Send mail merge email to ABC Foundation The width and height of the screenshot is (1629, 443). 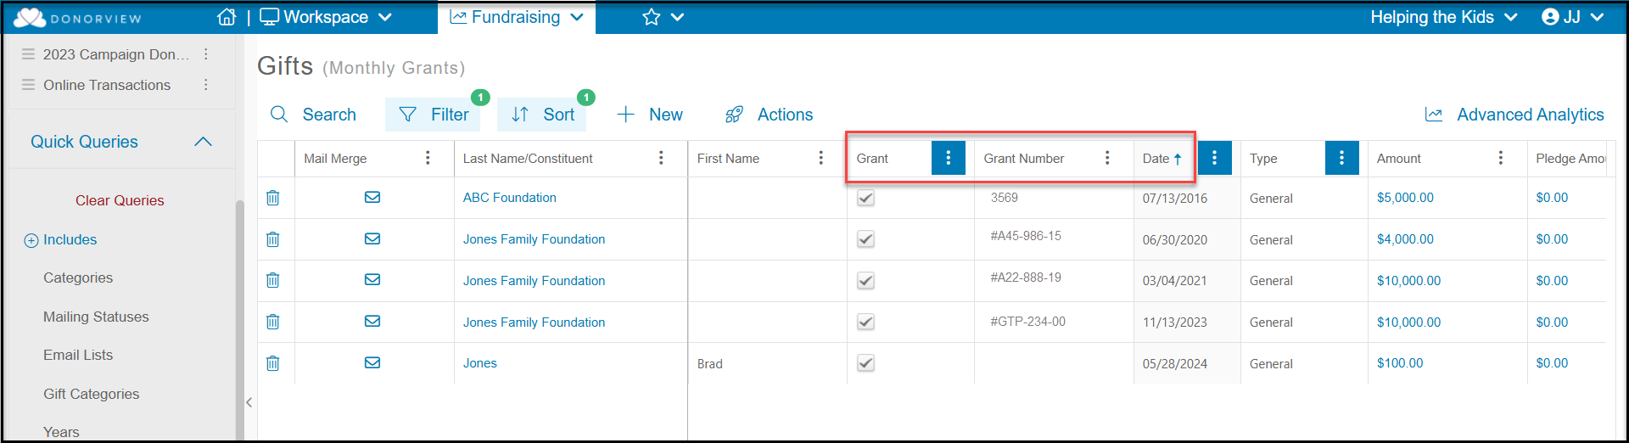[x=372, y=197]
